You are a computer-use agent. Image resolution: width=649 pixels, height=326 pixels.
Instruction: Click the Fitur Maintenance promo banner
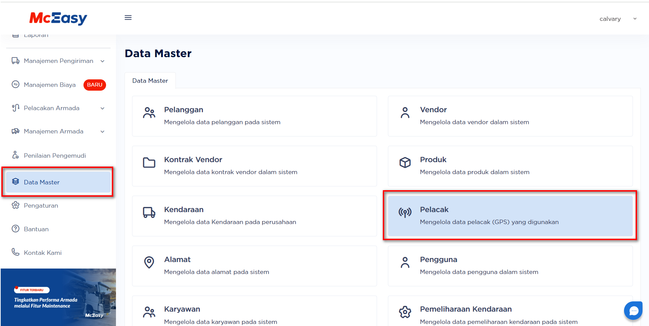coord(58,297)
